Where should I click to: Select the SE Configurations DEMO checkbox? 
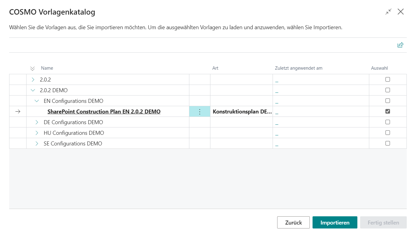coord(388,143)
